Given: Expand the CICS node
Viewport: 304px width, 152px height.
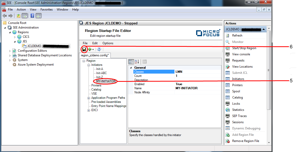Looking at the screenshot, I should (x=15, y=37).
